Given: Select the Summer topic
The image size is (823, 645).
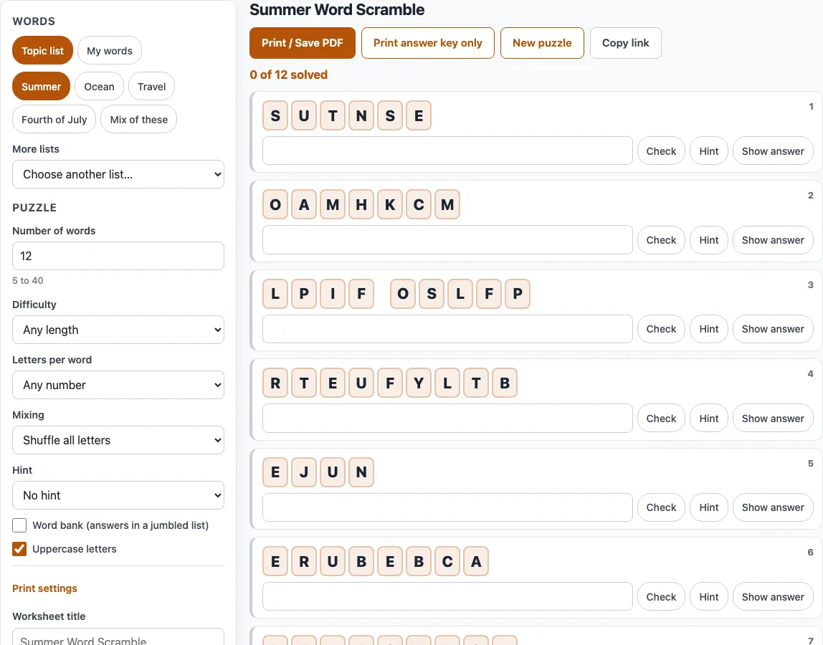Looking at the screenshot, I should [42, 87].
